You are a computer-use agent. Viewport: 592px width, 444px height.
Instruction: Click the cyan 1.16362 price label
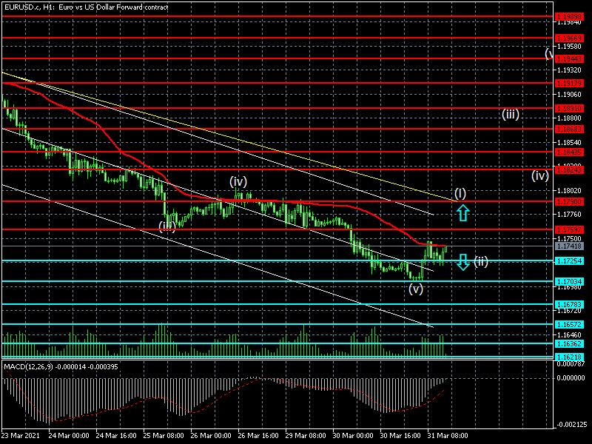coord(568,343)
